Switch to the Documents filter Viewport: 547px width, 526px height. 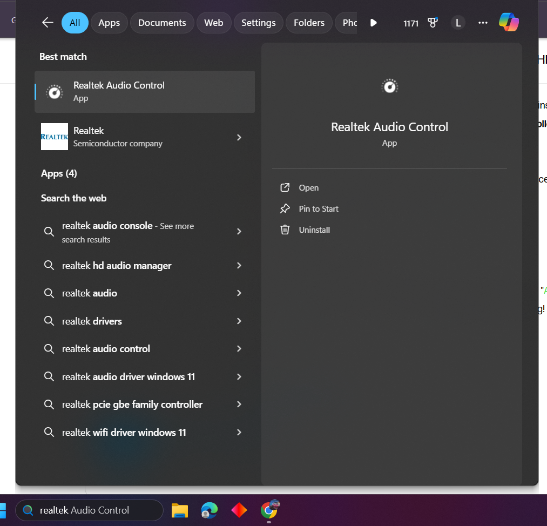point(161,22)
